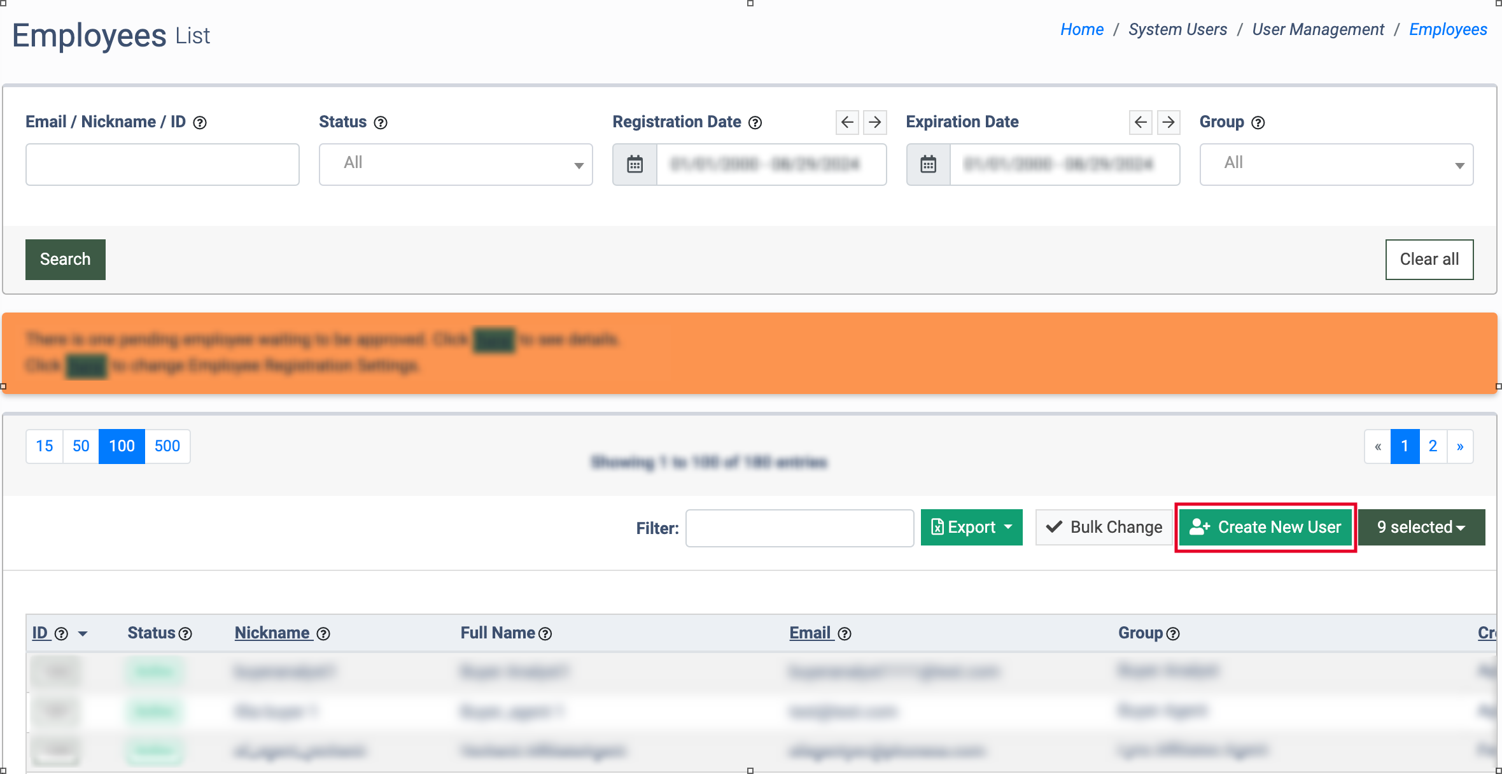Expand the Export dropdown menu
Image resolution: width=1502 pixels, height=774 pixels.
click(971, 527)
